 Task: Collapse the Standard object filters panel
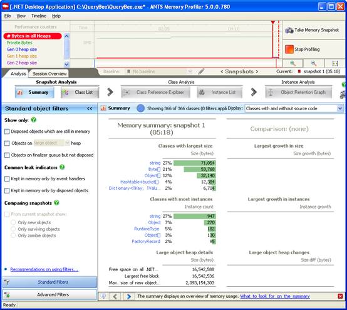coord(90,108)
